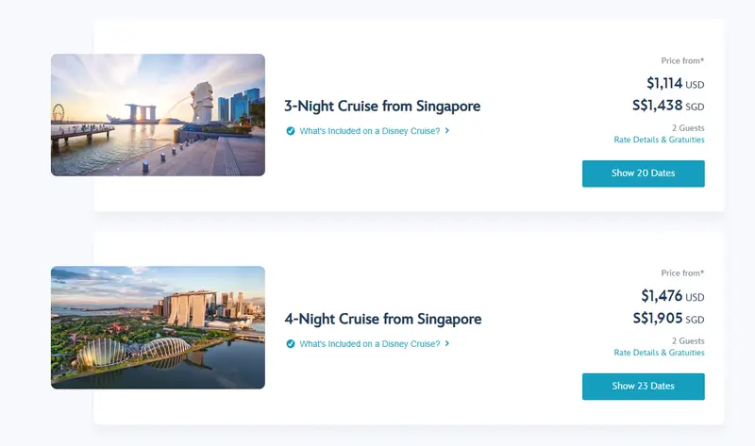Click the $1,476 USD price

(673, 295)
